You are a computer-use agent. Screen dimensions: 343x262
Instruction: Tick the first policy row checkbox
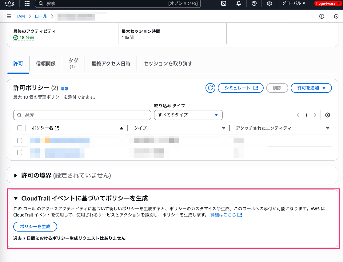(x=20, y=141)
